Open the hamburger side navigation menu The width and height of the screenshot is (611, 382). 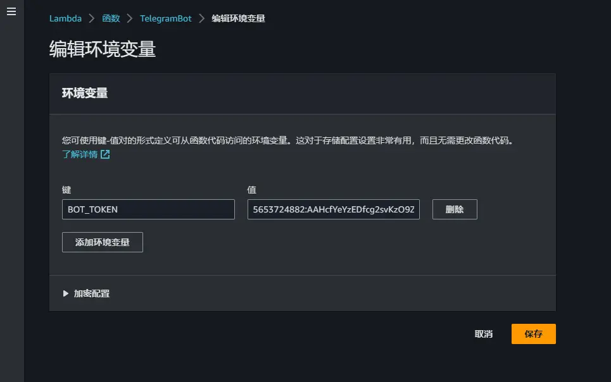click(11, 12)
